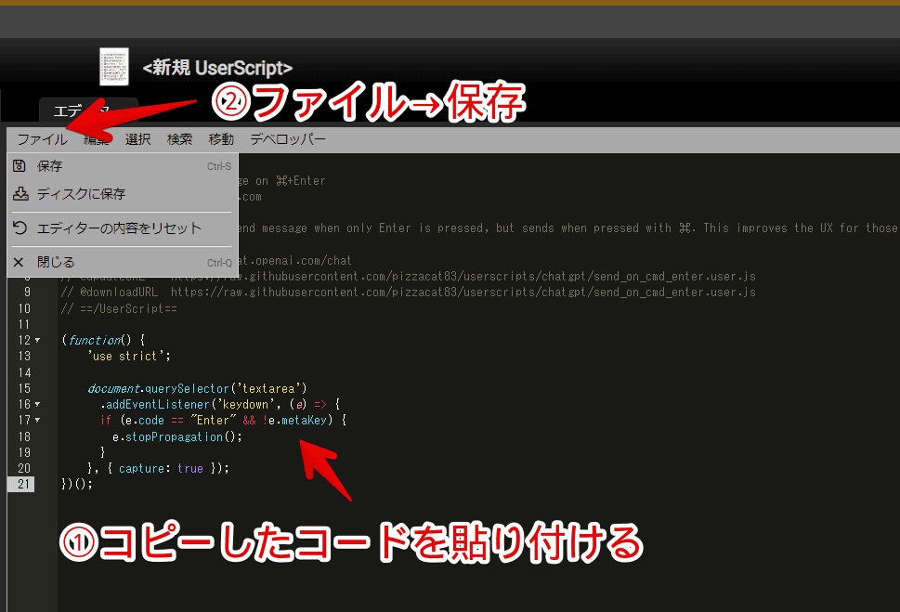The height and width of the screenshot is (612, 900).
Task: Click the // ==/UserScript== comment line
Action: [x=120, y=308]
